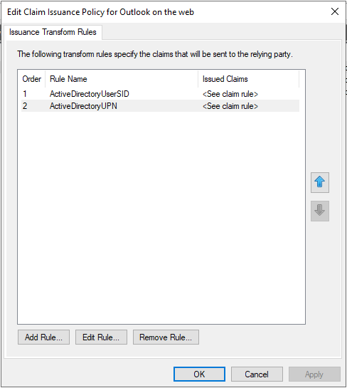Open Edit Rule for selected rule
347x388 pixels.
tap(101, 337)
